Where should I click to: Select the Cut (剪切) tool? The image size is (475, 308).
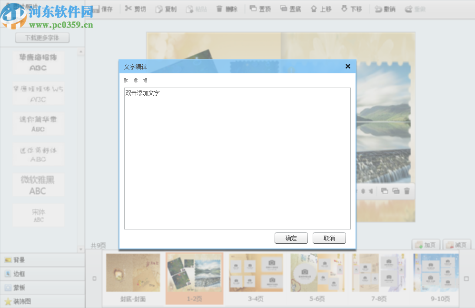(x=135, y=9)
